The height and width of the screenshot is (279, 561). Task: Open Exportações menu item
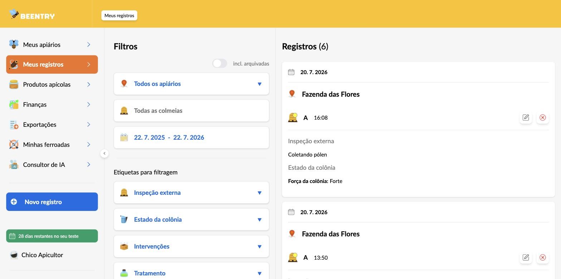point(52,125)
